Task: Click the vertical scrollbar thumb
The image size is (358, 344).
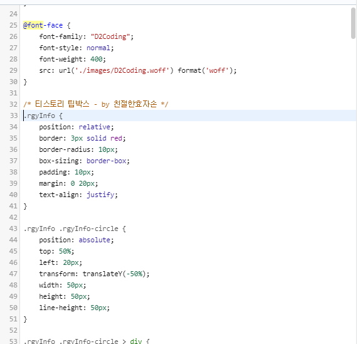Action: click(x=353, y=23)
